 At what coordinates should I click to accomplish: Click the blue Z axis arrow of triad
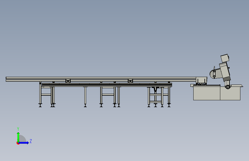point(24,143)
